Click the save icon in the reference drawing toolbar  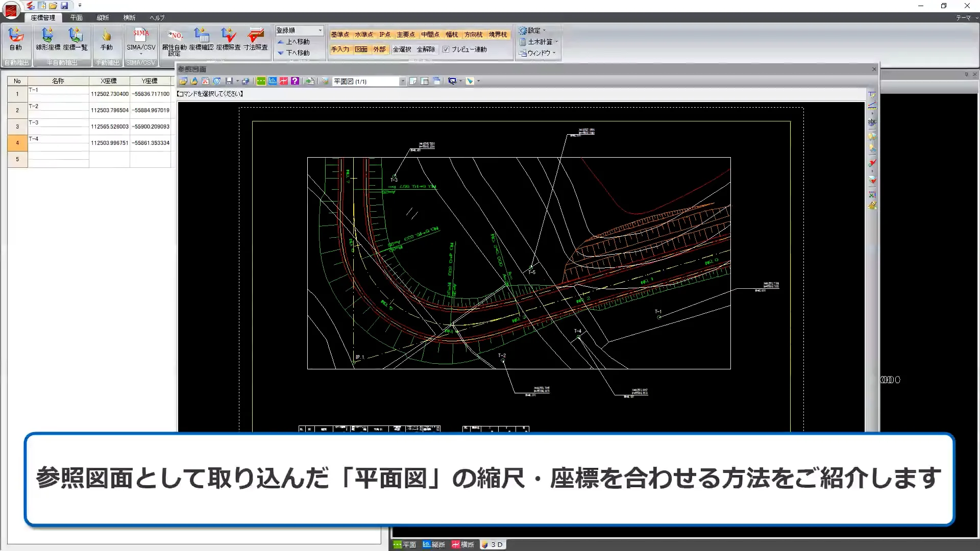pyautogui.click(x=230, y=81)
